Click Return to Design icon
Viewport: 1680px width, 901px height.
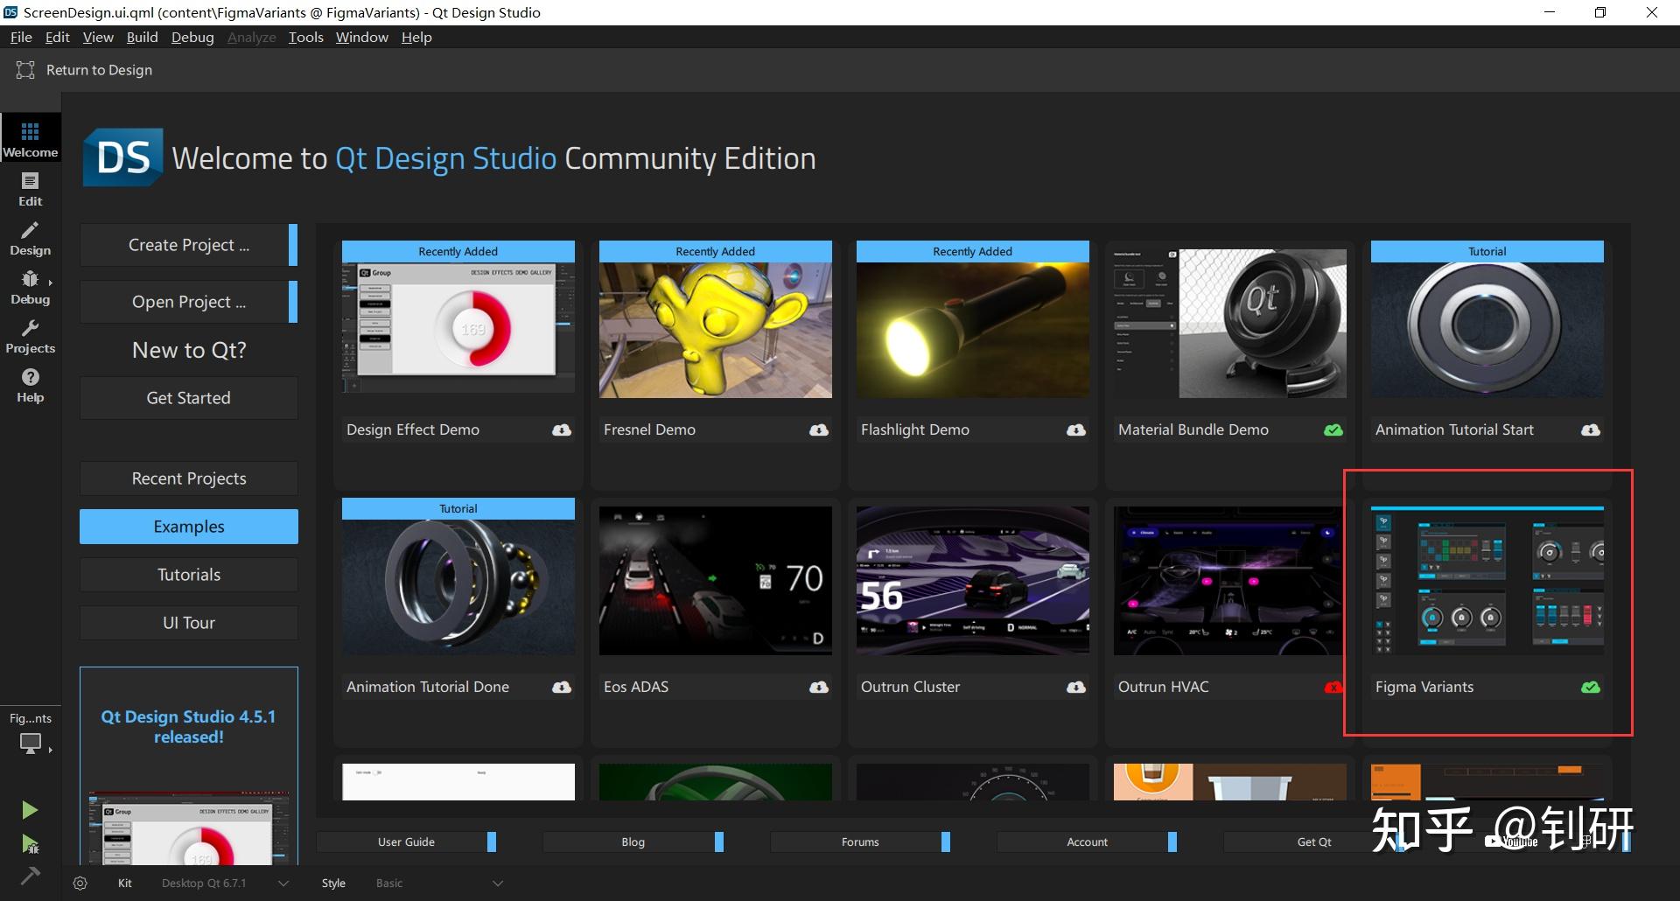[x=25, y=70]
